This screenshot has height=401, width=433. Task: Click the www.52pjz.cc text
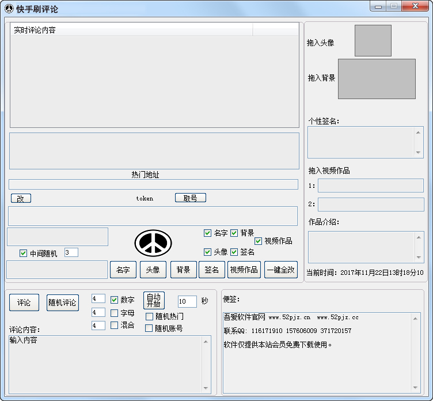pyautogui.click(x=338, y=317)
